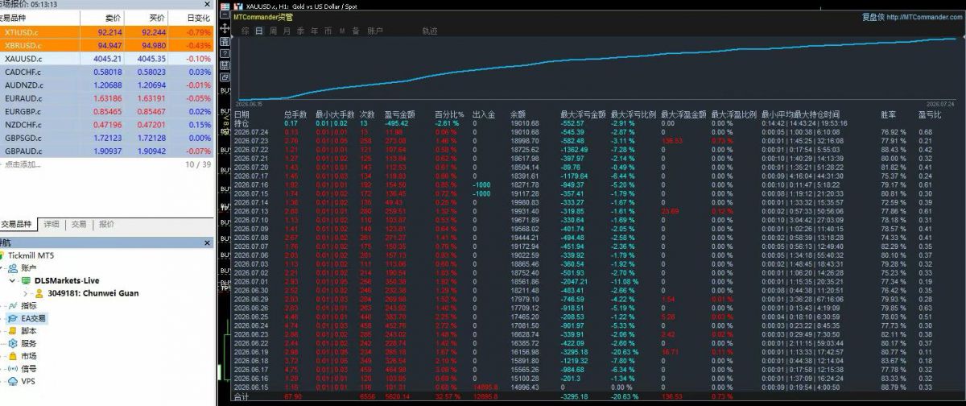Image resolution: width=966 pixels, height=406 pixels.
Task: Click the 10 / 39 symbol count
Action: click(197, 164)
